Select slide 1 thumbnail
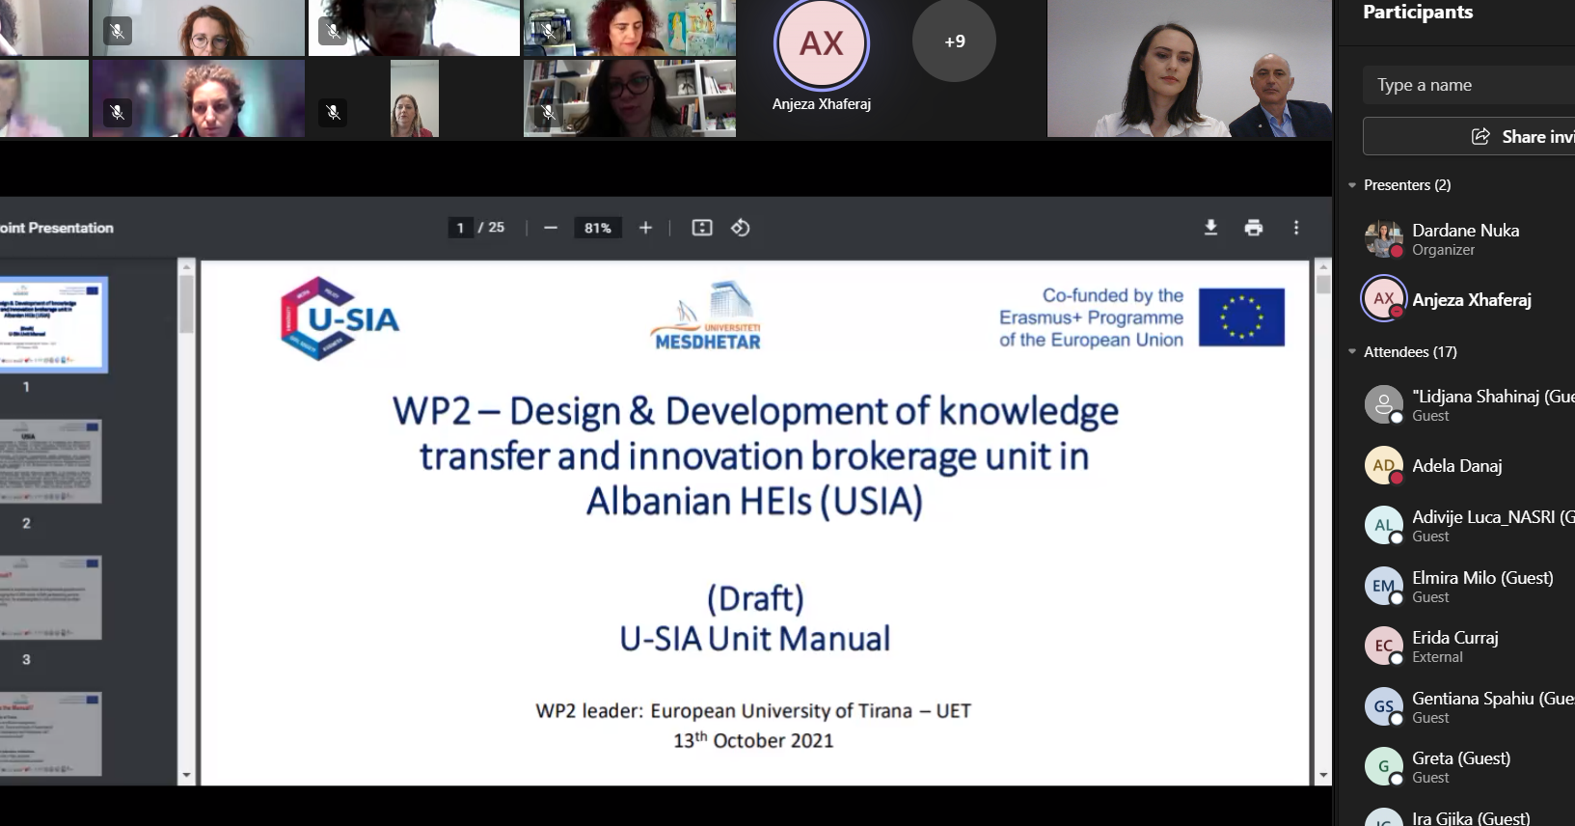The width and height of the screenshot is (1575, 826). pos(53,324)
